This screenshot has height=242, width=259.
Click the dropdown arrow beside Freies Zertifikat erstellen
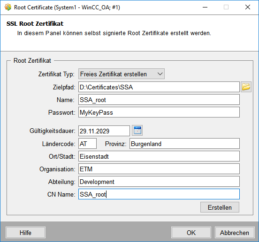160,74
